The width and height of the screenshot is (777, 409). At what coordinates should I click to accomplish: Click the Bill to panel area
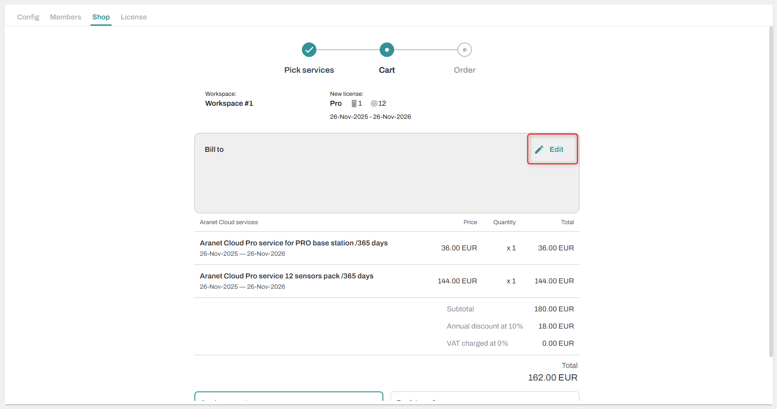pos(362,181)
